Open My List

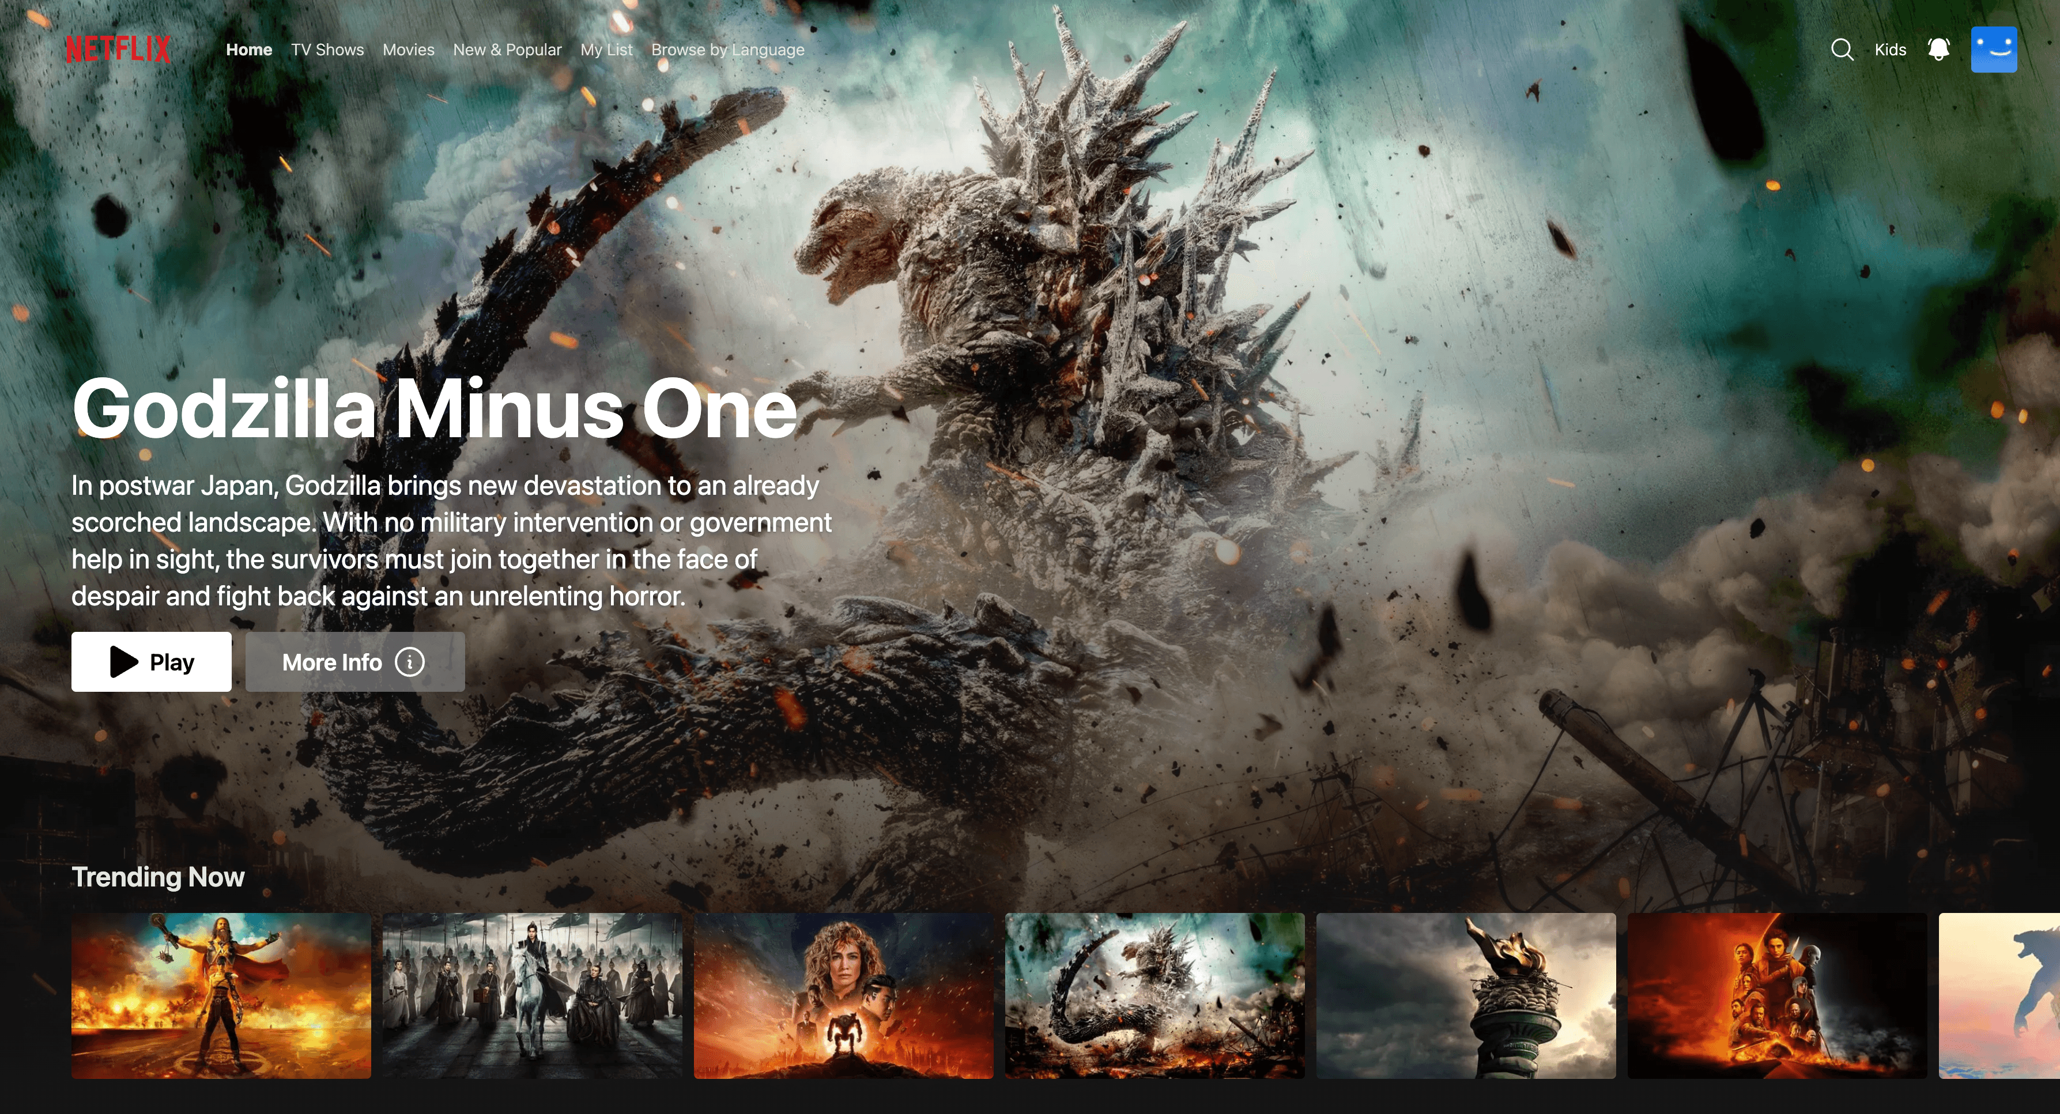606,50
